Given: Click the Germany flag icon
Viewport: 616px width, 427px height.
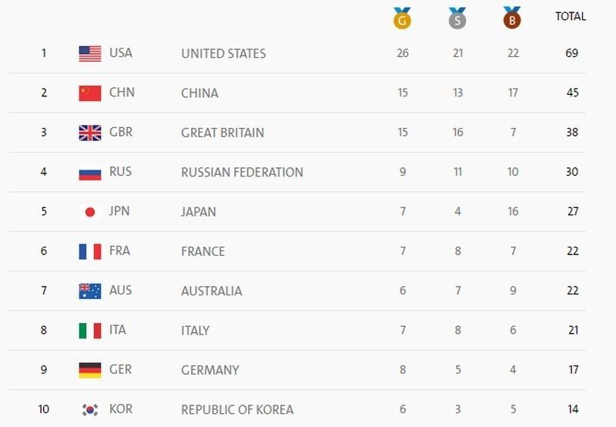Looking at the screenshot, I should point(90,370).
